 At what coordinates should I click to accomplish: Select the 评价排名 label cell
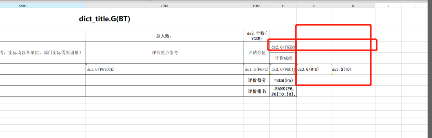[256, 91]
